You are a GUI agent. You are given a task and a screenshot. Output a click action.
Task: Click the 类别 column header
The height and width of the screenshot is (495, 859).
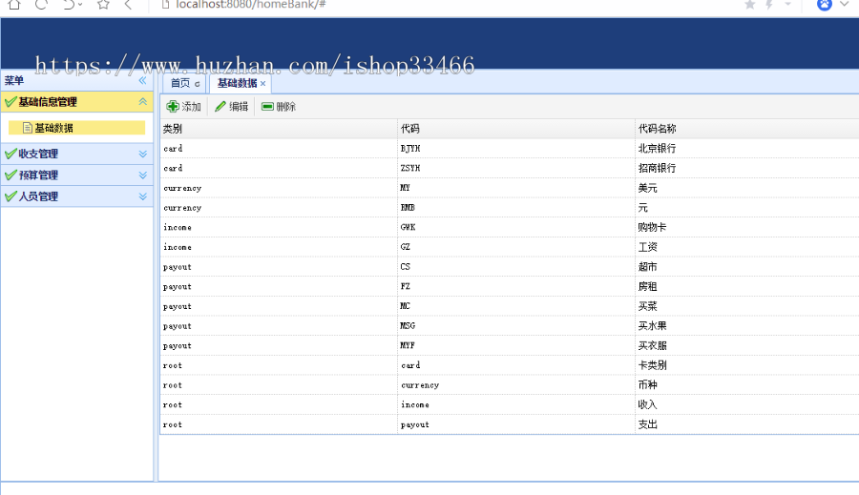pos(279,129)
